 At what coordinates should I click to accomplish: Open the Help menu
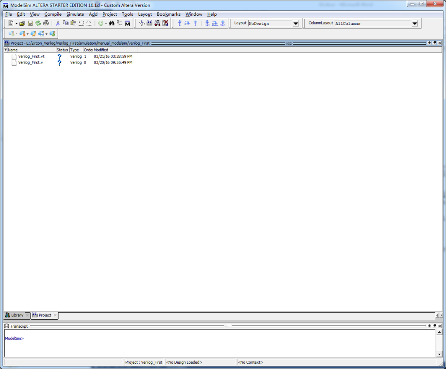click(212, 14)
